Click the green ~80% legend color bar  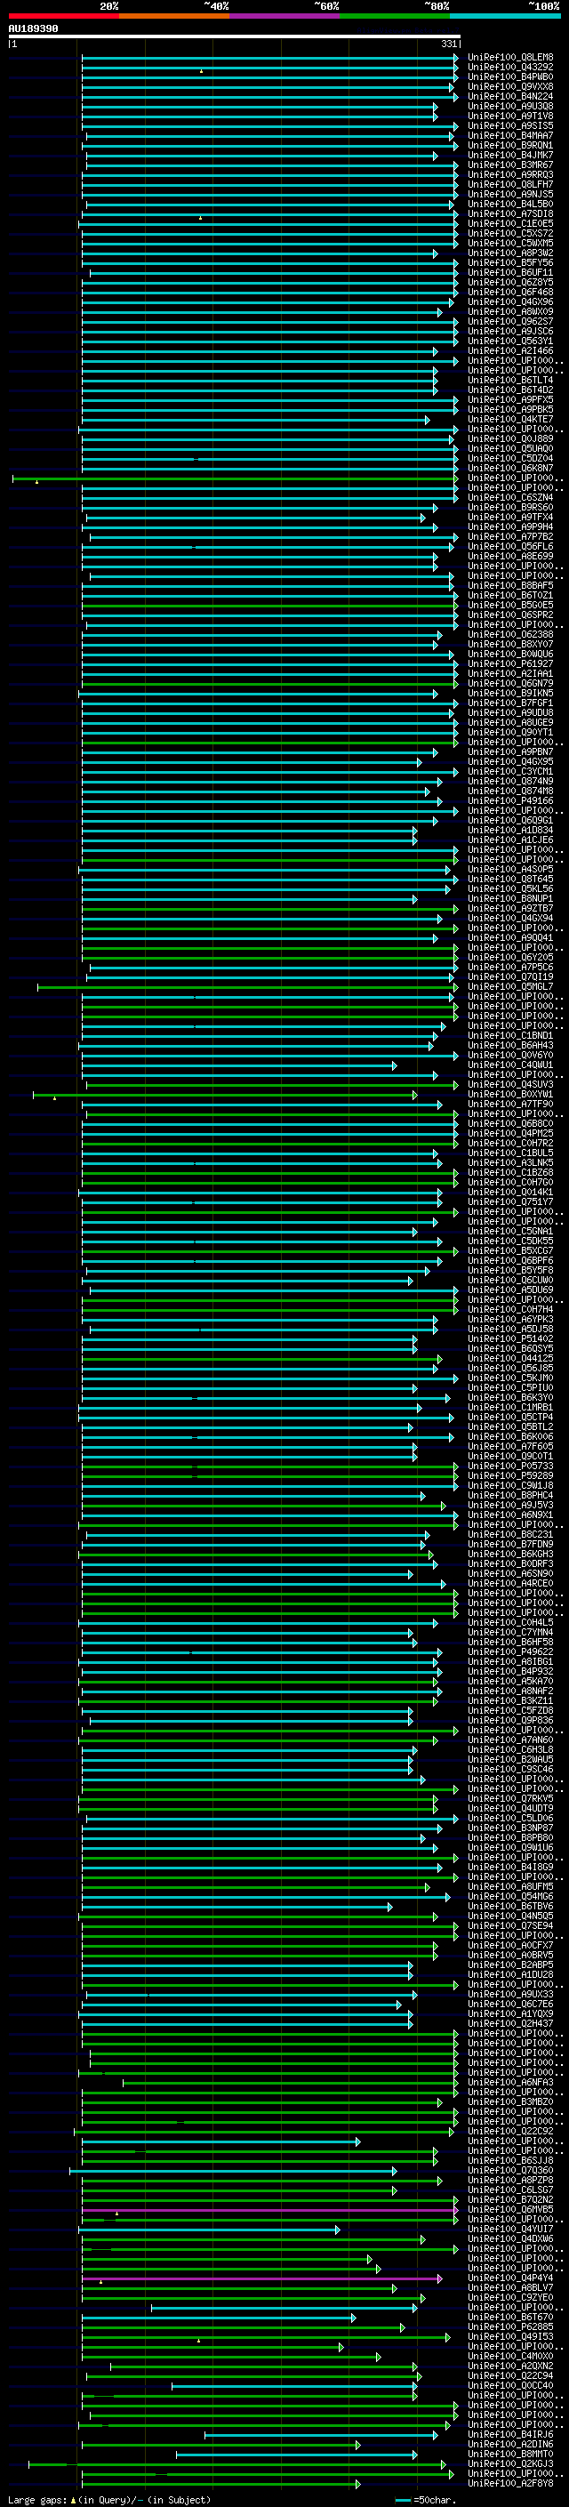[395, 16]
